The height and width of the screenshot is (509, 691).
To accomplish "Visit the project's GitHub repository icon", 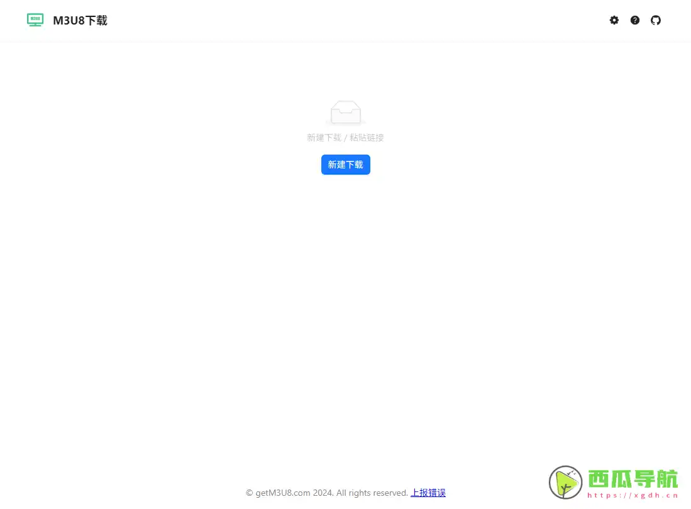I will [656, 20].
